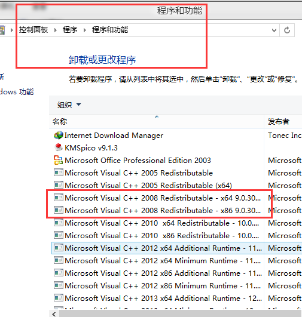Click icon of Visual C++ 2010 x86 Redistributable
The height and width of the screenshot is (317, 302).
(x=59, y=235)
